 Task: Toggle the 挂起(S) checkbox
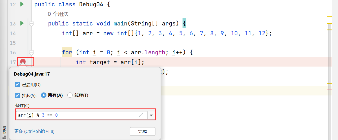(18, 95)
